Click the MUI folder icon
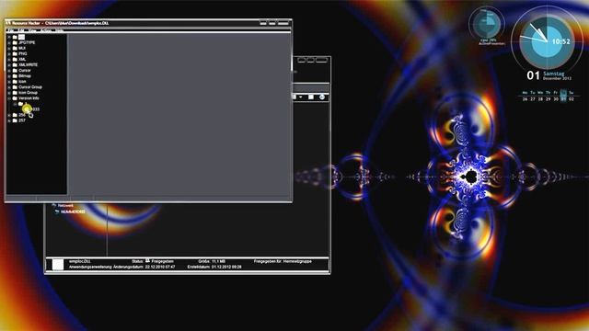This screenshot has height=331, width=589. tap(15, 48)
